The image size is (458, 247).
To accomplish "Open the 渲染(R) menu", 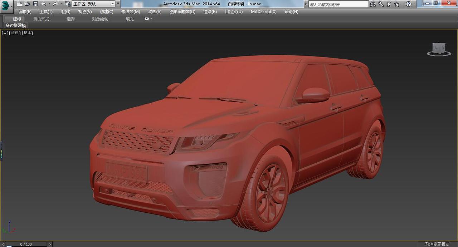I will 210,11.
